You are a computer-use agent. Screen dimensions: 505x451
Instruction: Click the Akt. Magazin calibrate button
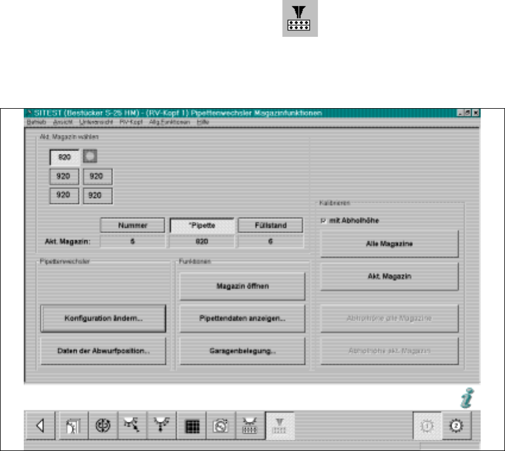(x=389, y=276)
